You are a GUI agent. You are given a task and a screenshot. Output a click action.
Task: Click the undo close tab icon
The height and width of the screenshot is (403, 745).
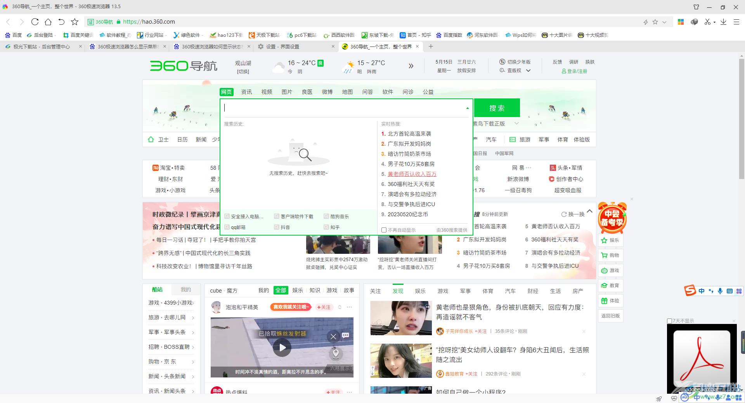[61, 22]
